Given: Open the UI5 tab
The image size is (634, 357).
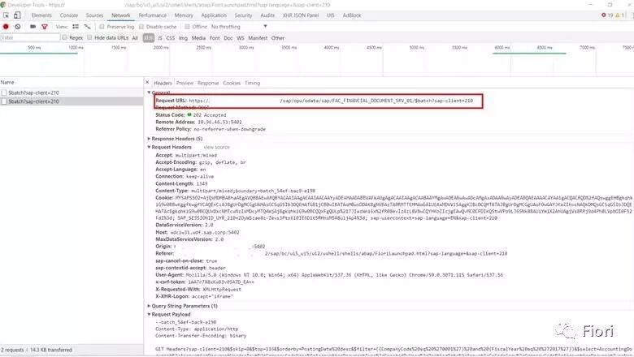Looking at the screenshot, I should click(x=330, y=15).
